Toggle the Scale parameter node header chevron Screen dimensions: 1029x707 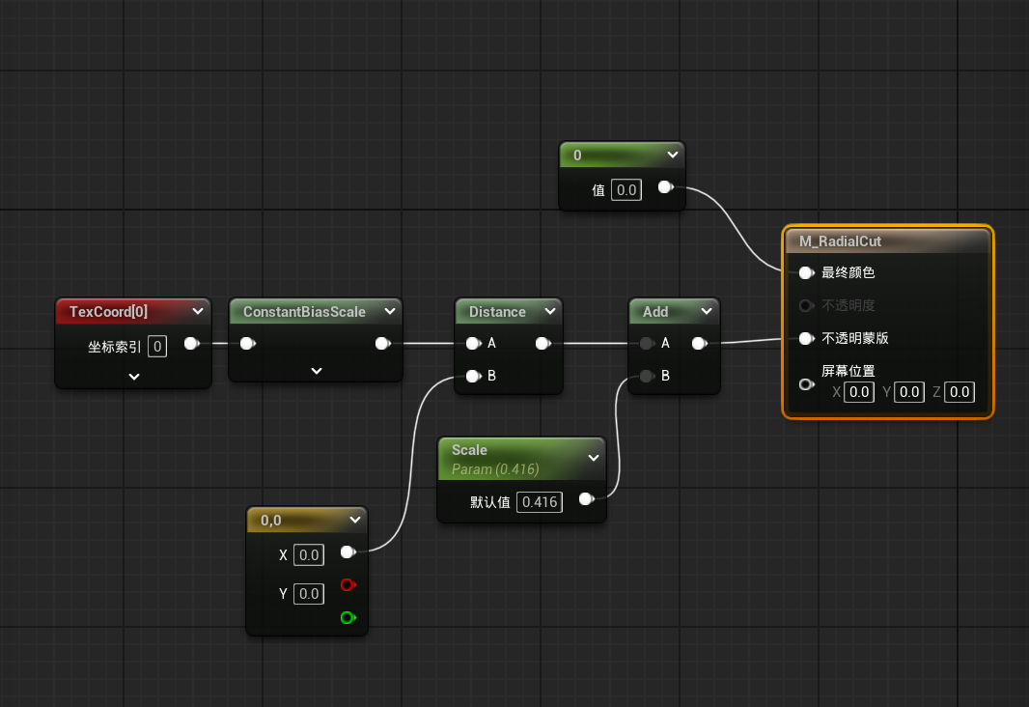point(593,459)
